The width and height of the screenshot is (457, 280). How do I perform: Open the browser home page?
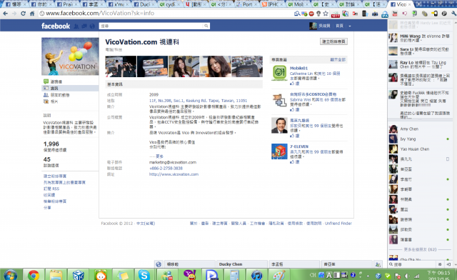pos(32,14)
